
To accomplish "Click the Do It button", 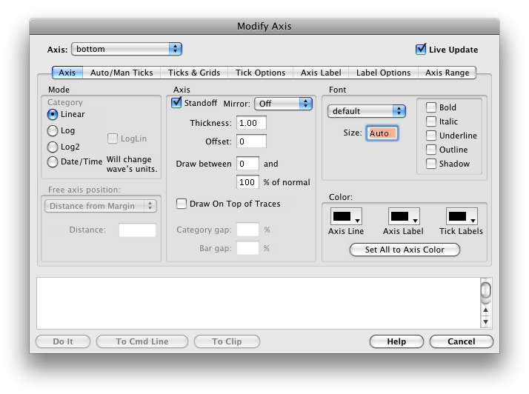I will [x=63, y=341].
